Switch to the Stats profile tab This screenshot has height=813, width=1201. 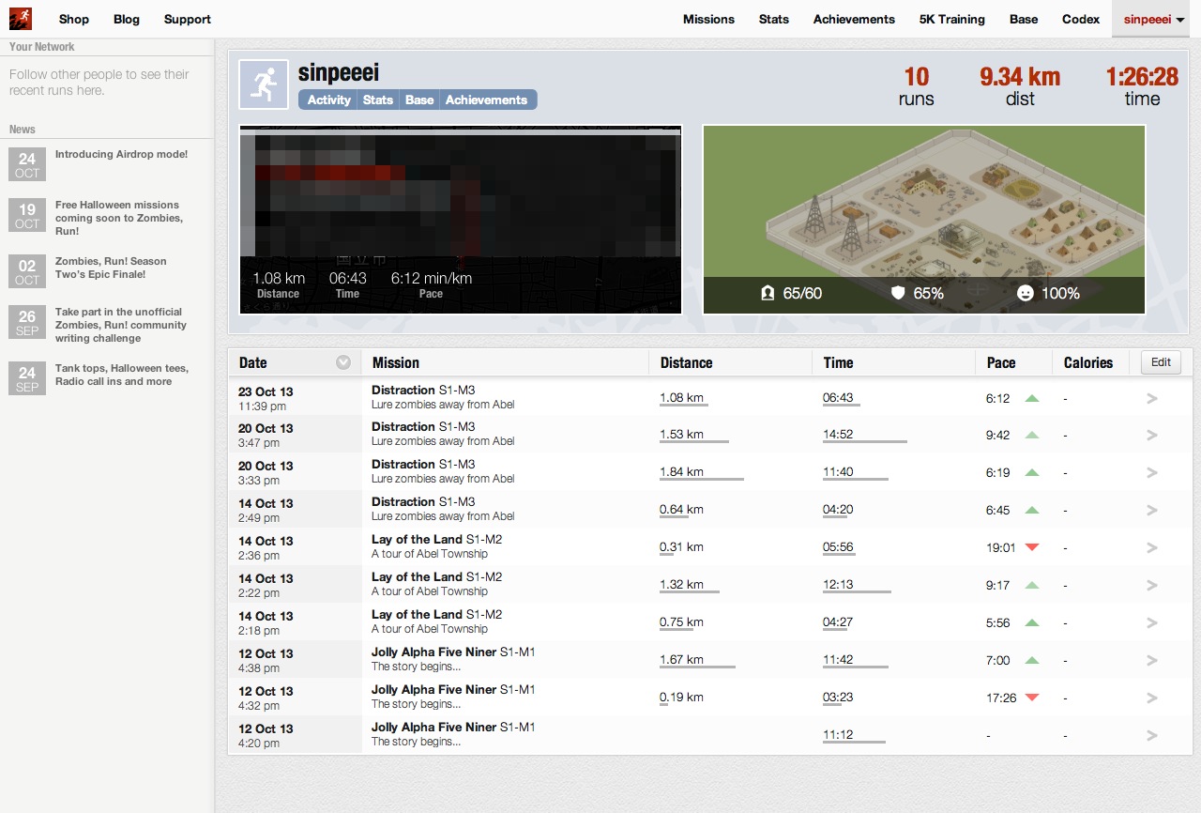click(378, 100)
